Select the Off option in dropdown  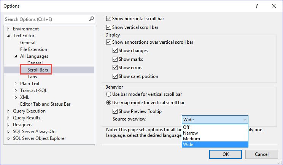[187, 127]
